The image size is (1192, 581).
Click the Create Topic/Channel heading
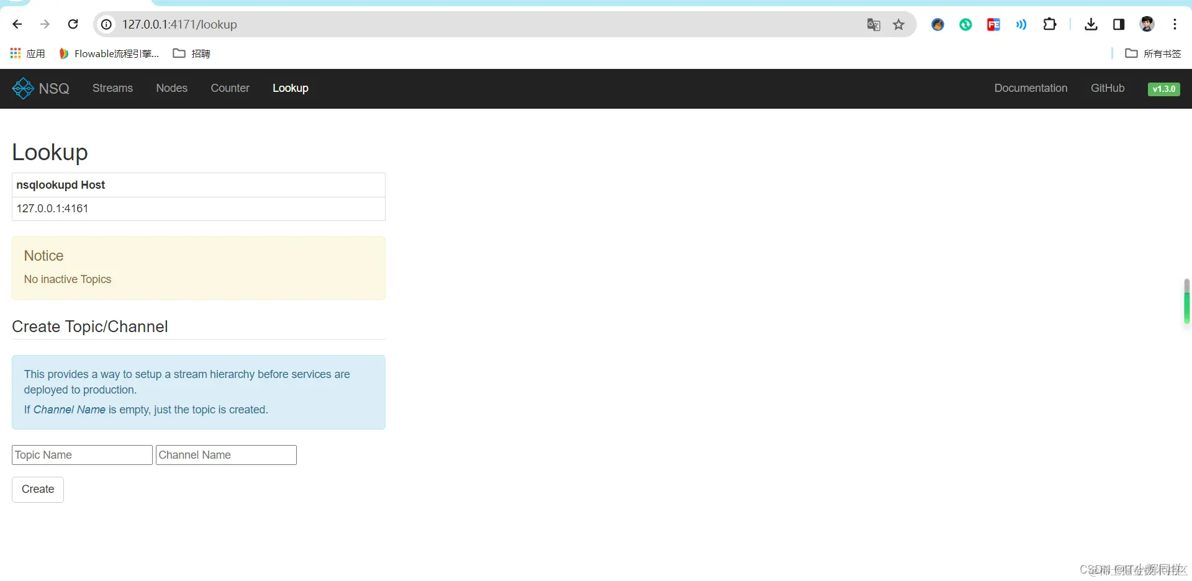(x=90, y=327)
